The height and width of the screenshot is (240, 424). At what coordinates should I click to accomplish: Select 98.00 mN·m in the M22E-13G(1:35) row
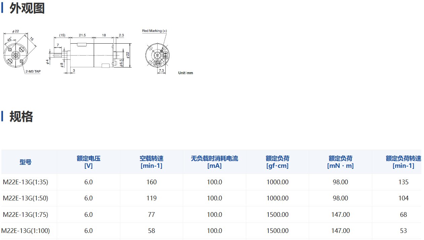click(x=340, y=182)
